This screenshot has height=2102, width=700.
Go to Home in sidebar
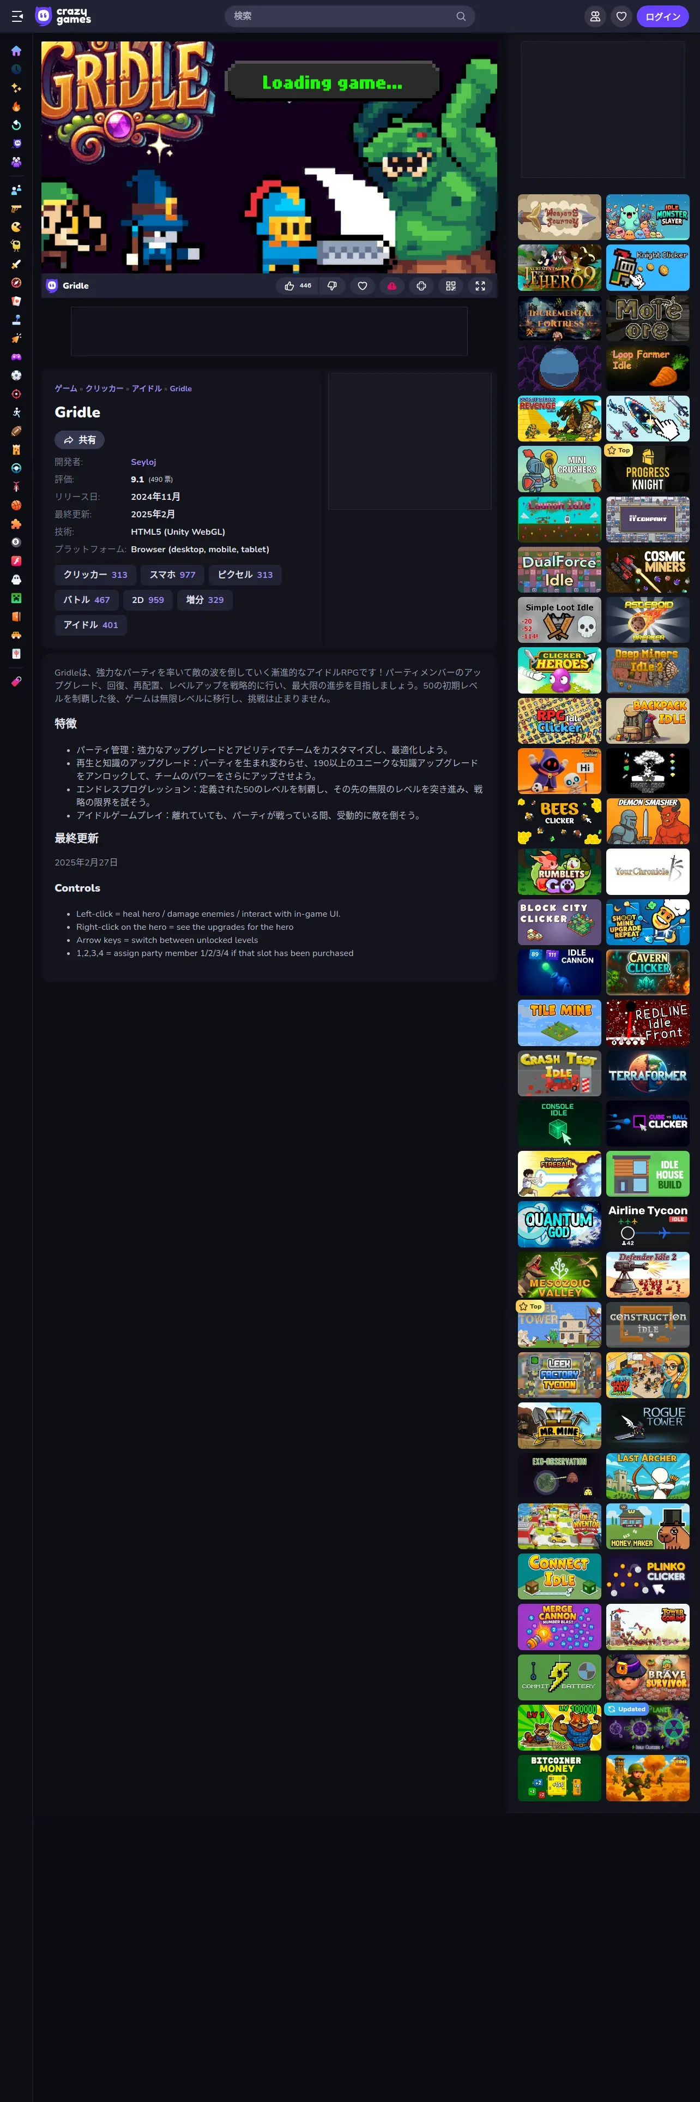(16, 51)
